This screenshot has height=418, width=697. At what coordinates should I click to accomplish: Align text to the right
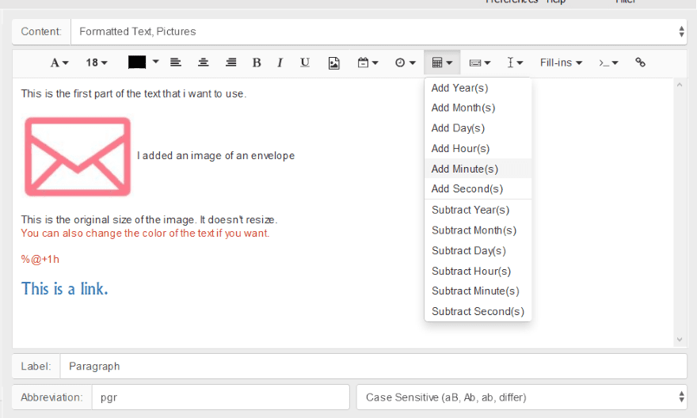click(230, 63)
